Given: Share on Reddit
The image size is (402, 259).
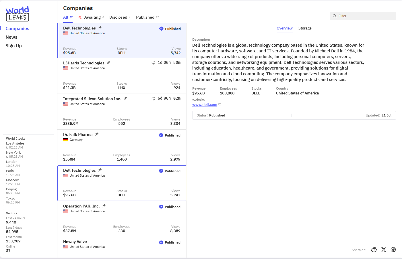Looking at the screenshot, I should click(x=374, y=250).
